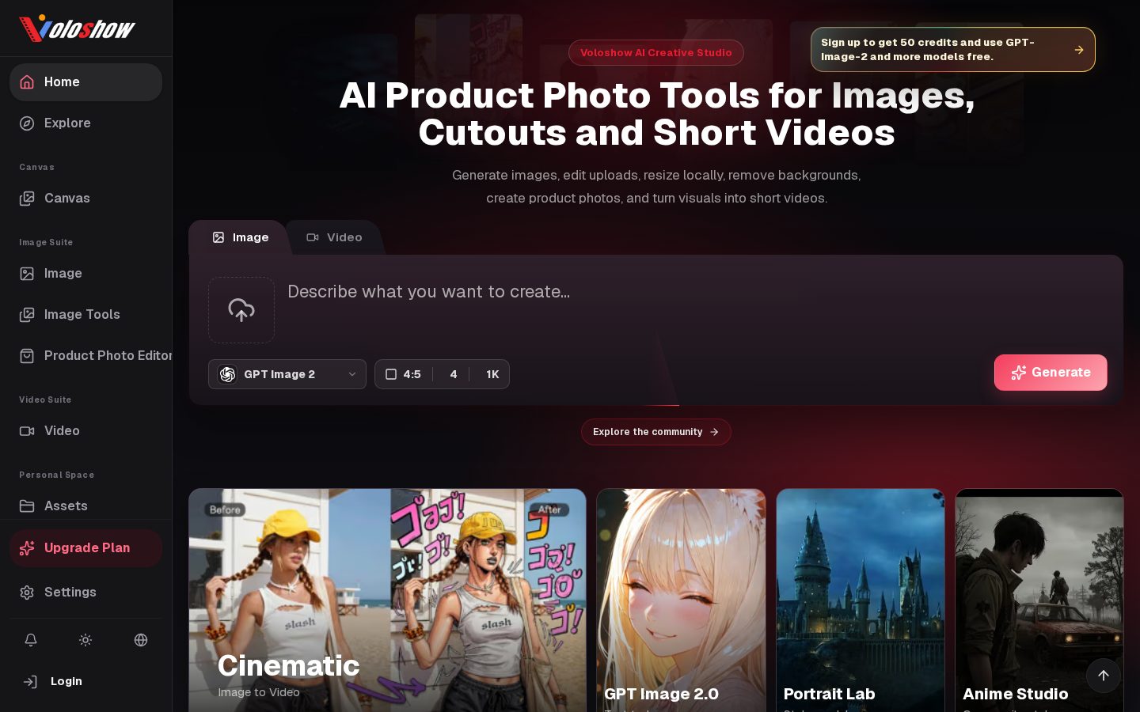The image size is (1140, 712).
Task: Focus the prompt description field
Action: (697, 309)
